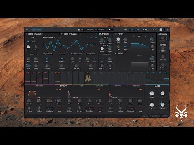The height and width of the screenshot is (145, 194).
Task: Load previous preset with the up arrow
Action: [x=109, y=29]
